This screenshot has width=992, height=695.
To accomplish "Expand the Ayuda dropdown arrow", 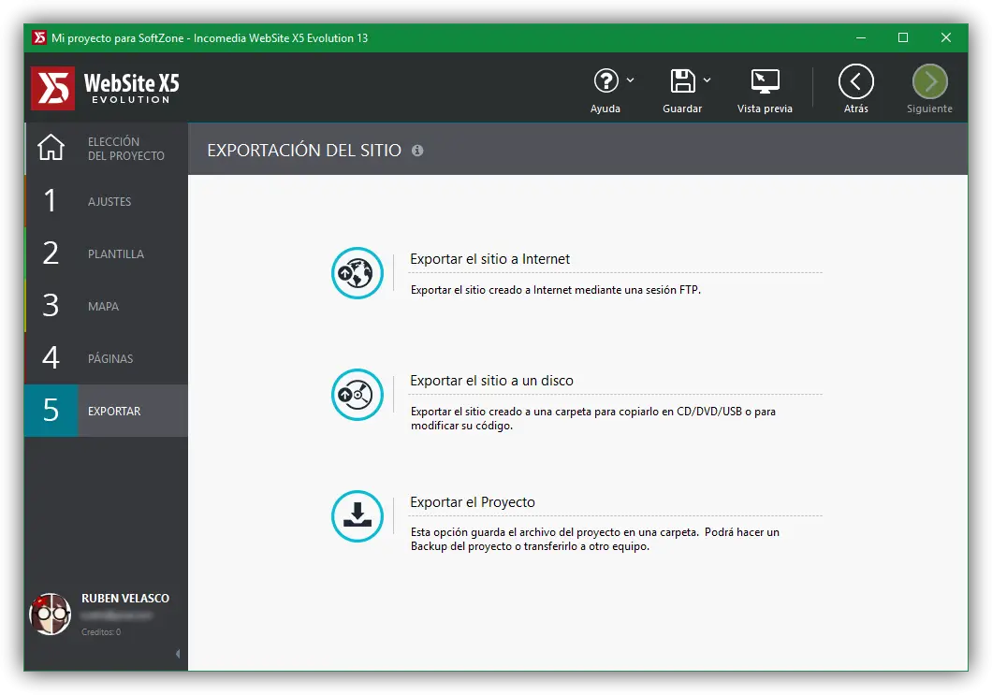I will pyautogui.click(x=630, y=80).
